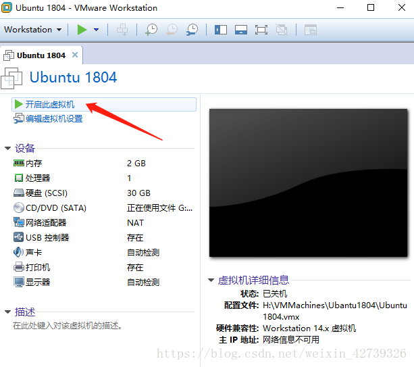Image resolution: width=414 pixels, height=367 pixels.
Task: Click the revert to snapshot icon
Action: tap(172, 30)
